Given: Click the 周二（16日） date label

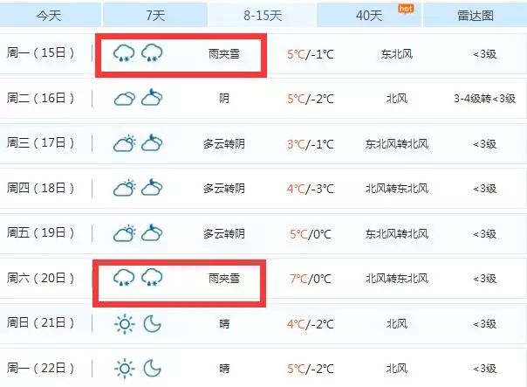Looking at the screenshot, I should pyautogui.click(x=41, y=98).
